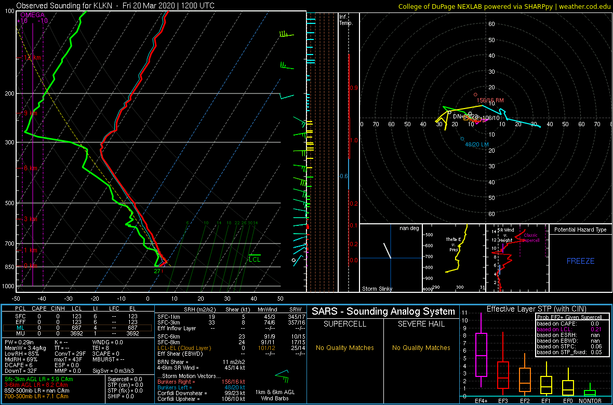Click the 'DownT = 32F' value
The height and width of the screenshot is (405, 613).
(20, 370)
